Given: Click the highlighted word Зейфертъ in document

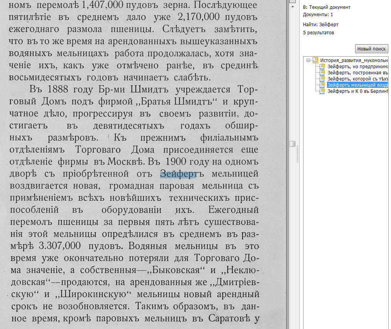Looking at the screenshot, I should (x=182, y=174).
